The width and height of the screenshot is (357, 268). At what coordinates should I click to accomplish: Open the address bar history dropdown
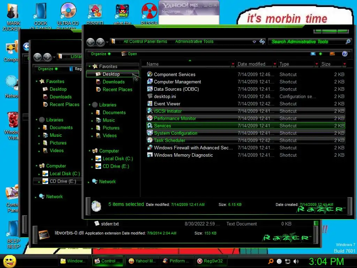pos(254,42)
